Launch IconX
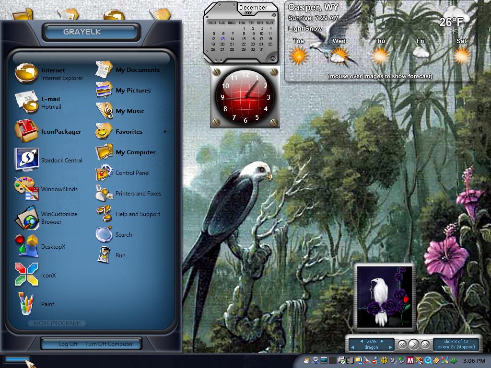The height and width of the screenshot is (368, 491). [35, 275]
